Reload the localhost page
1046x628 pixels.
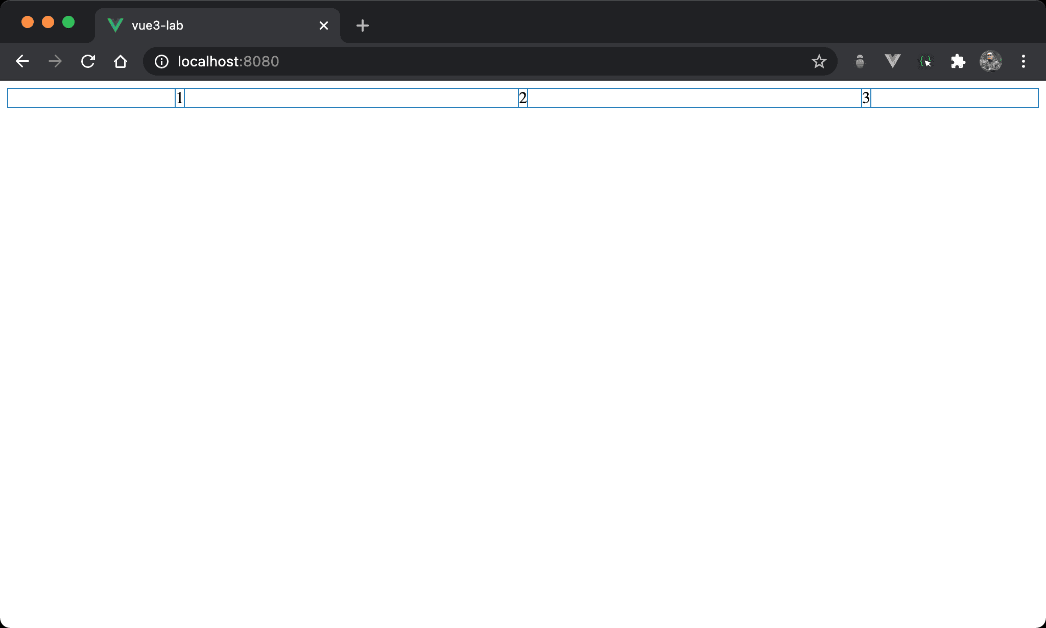(88, 62)
